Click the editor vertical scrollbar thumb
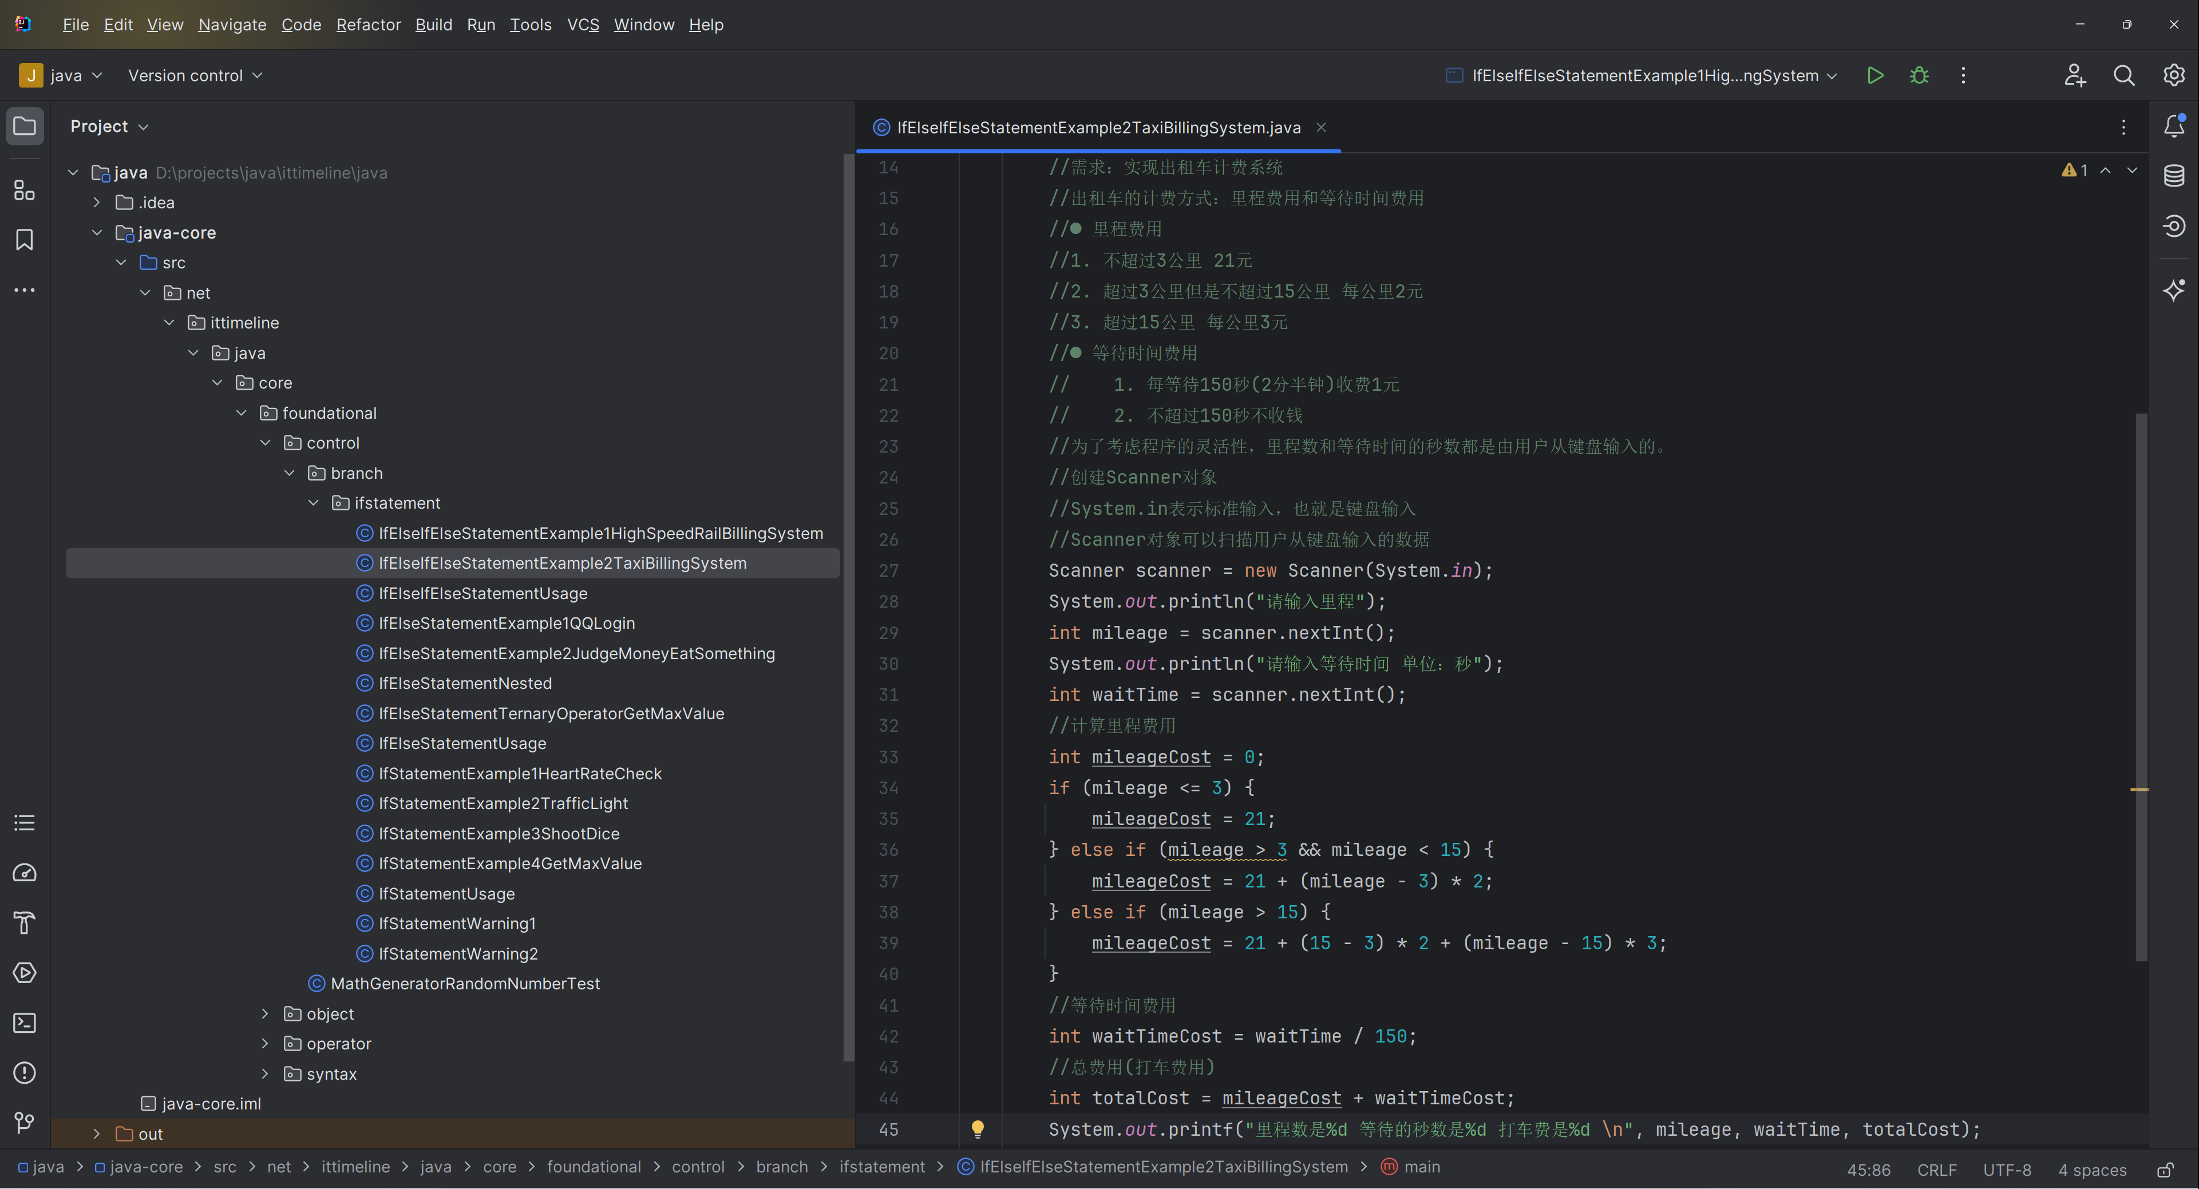 2141,687
